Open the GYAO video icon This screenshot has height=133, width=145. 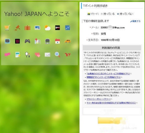point(17,41)
